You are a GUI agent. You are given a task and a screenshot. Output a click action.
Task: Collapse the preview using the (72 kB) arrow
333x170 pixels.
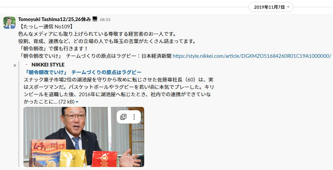point(77,102)
